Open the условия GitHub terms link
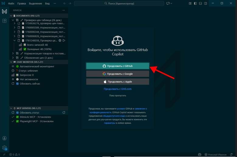Viewport: 237px width, 157px height. coord(121,109)
